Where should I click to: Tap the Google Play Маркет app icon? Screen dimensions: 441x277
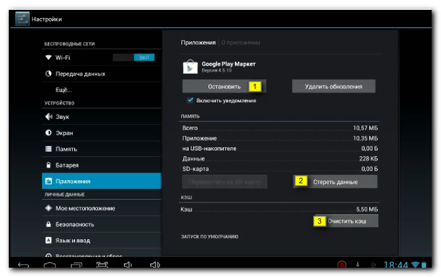[190, 67]
